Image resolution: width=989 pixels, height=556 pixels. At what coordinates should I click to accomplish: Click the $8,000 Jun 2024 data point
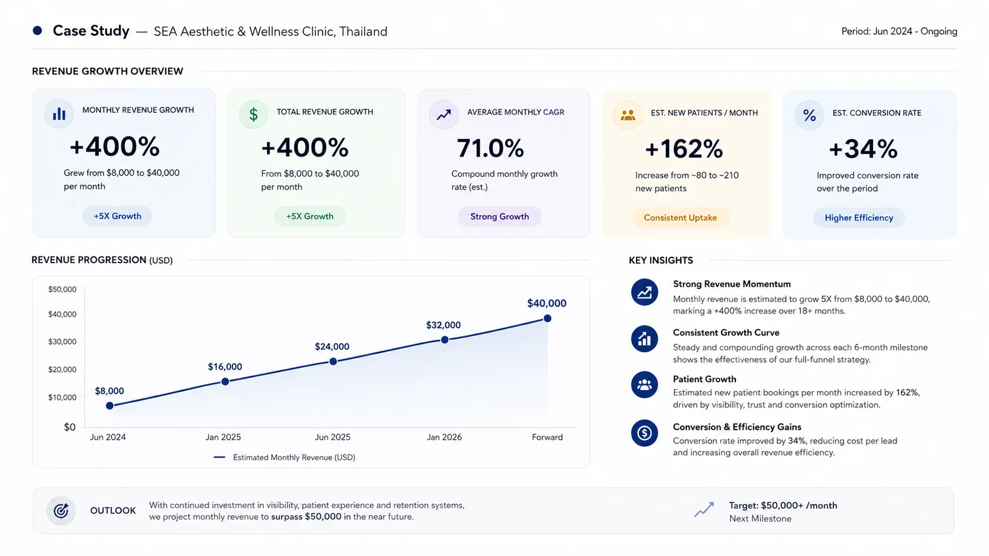click(109, 406)
